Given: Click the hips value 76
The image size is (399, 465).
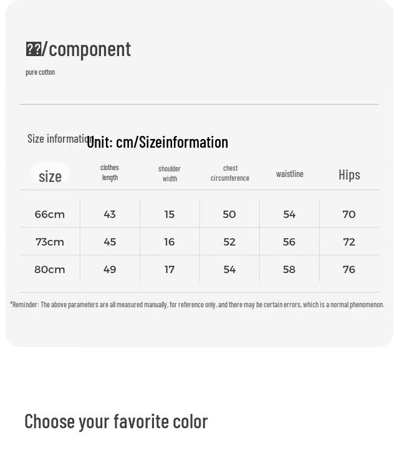Looking at the screenshot, I should [349, 269].
